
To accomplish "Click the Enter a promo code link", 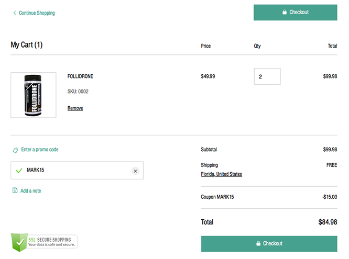I will click(x=40, y=150).
